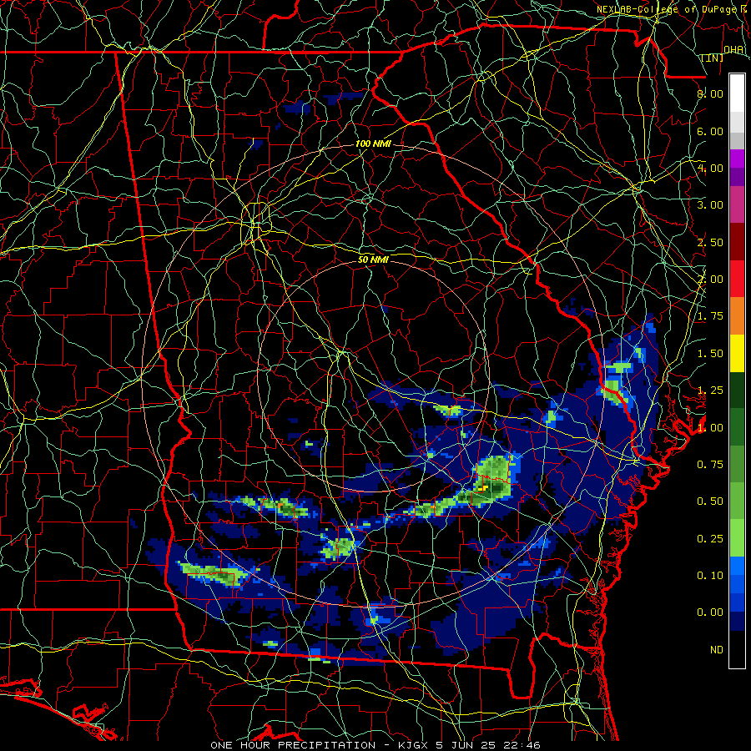Viewport: 751px width, 751px height.
Task: Pick the dark maroon legend swatch near 2.50
Action: coord(737,242)
